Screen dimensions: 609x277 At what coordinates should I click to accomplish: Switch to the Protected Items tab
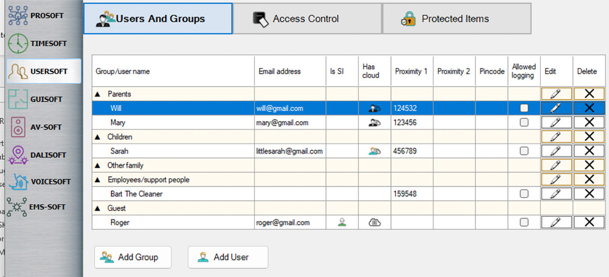click(456, 19)
